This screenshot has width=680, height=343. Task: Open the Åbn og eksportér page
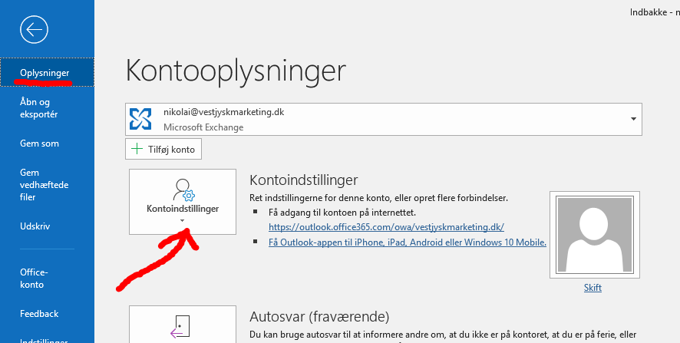[x=38, y=108]
